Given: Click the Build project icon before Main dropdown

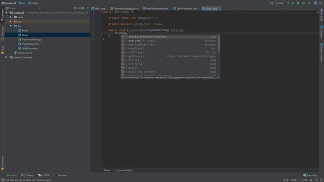Looking at the screenshot, I should pos(271,3).
